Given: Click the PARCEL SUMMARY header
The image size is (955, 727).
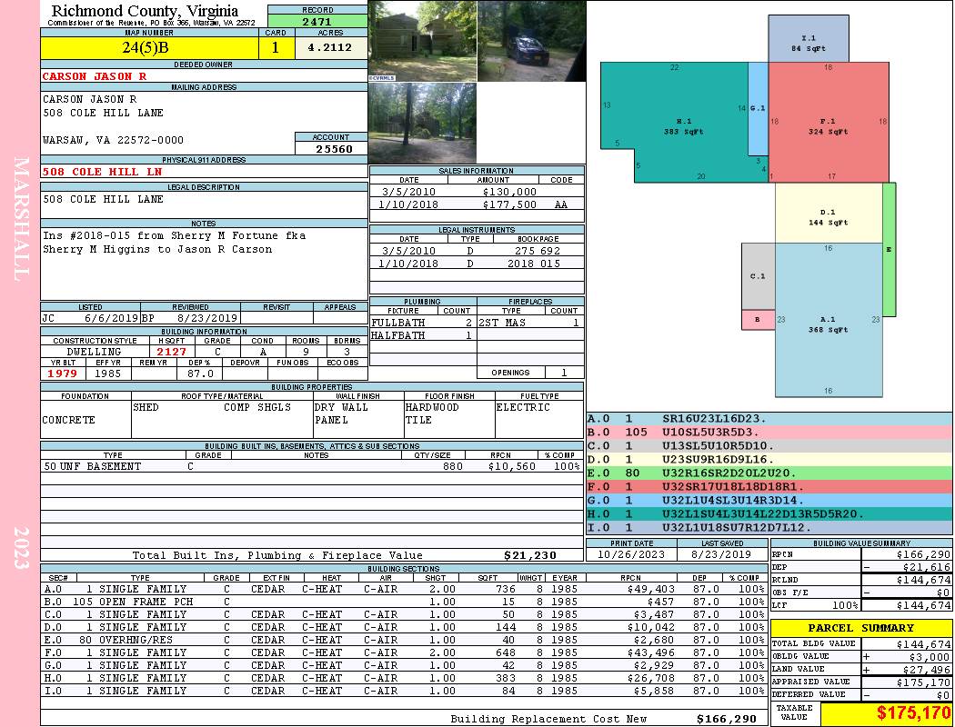Looking at the screenshot, I should point(860,628).
